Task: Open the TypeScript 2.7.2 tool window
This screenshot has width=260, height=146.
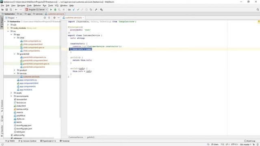Action: click(48, 141)
